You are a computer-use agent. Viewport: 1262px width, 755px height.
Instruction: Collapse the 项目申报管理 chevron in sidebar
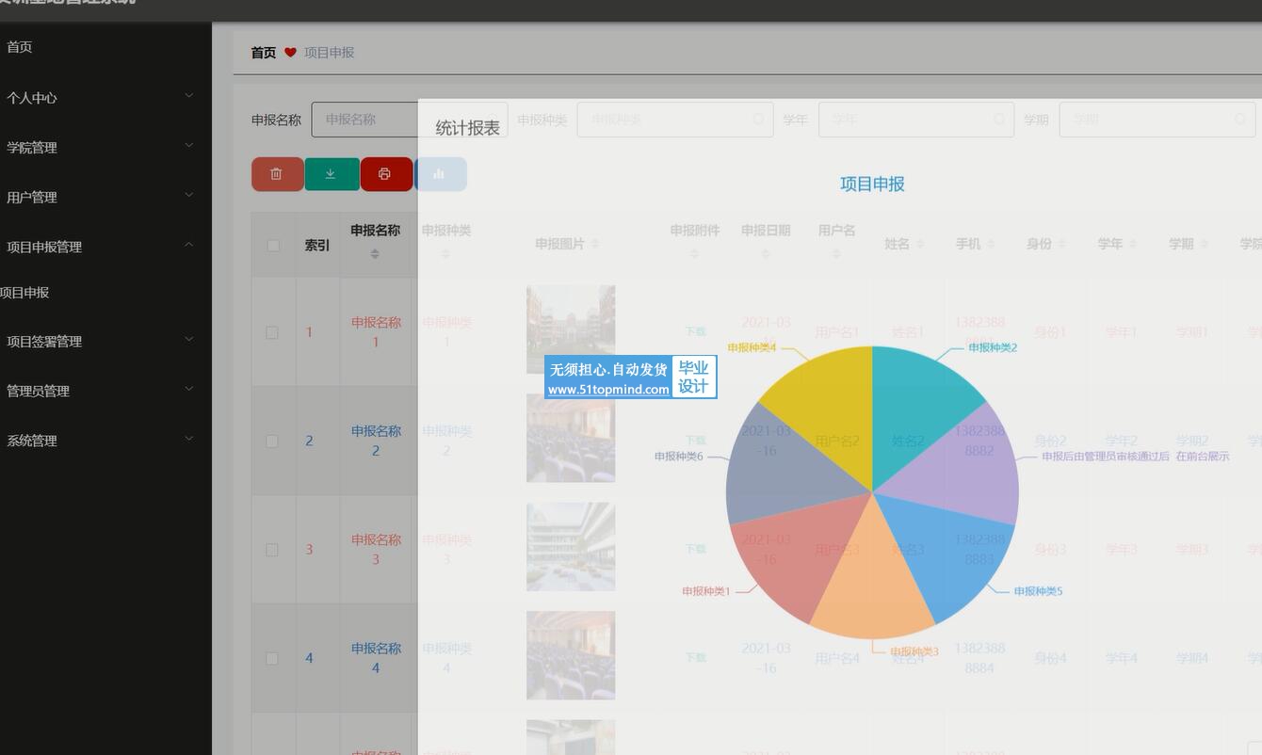point(189,245)
